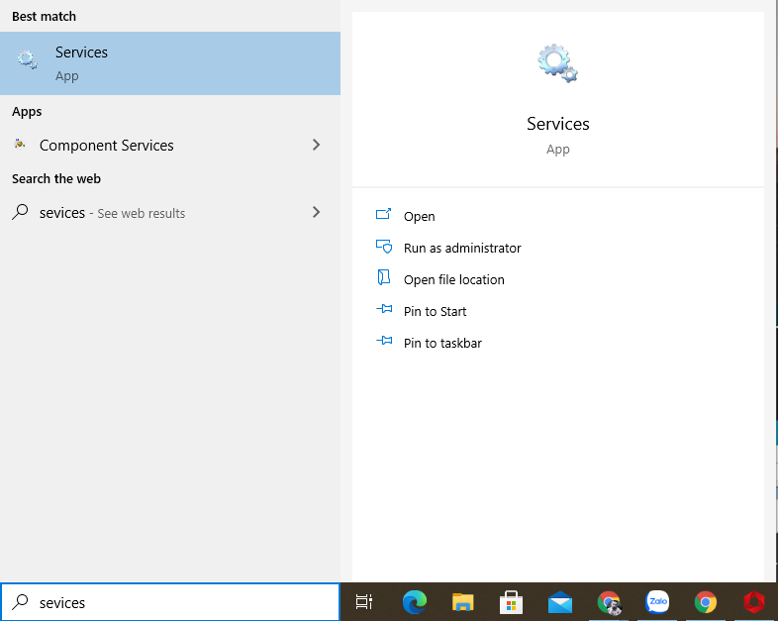
Task: Pin Services to Start
Action: [436, 312]
